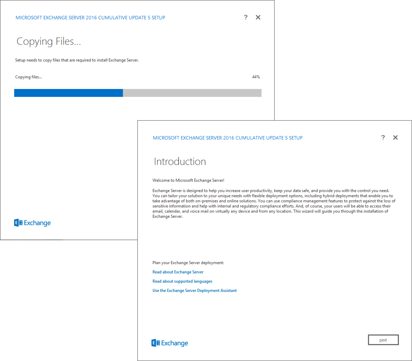Screen dimensions: 412x361
Task: Click the 'Copying files...' status label
Action: tap(28, 77)
